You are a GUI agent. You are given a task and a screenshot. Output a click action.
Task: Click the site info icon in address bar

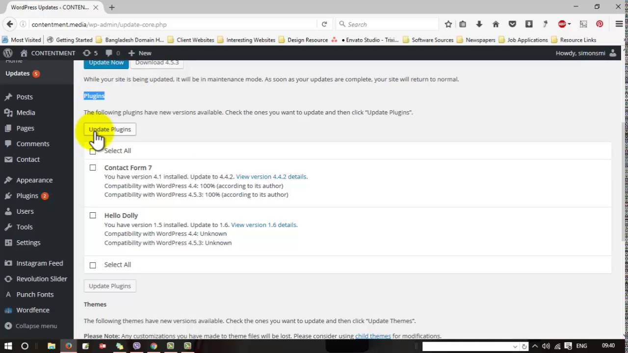click(x=23, y=24)
